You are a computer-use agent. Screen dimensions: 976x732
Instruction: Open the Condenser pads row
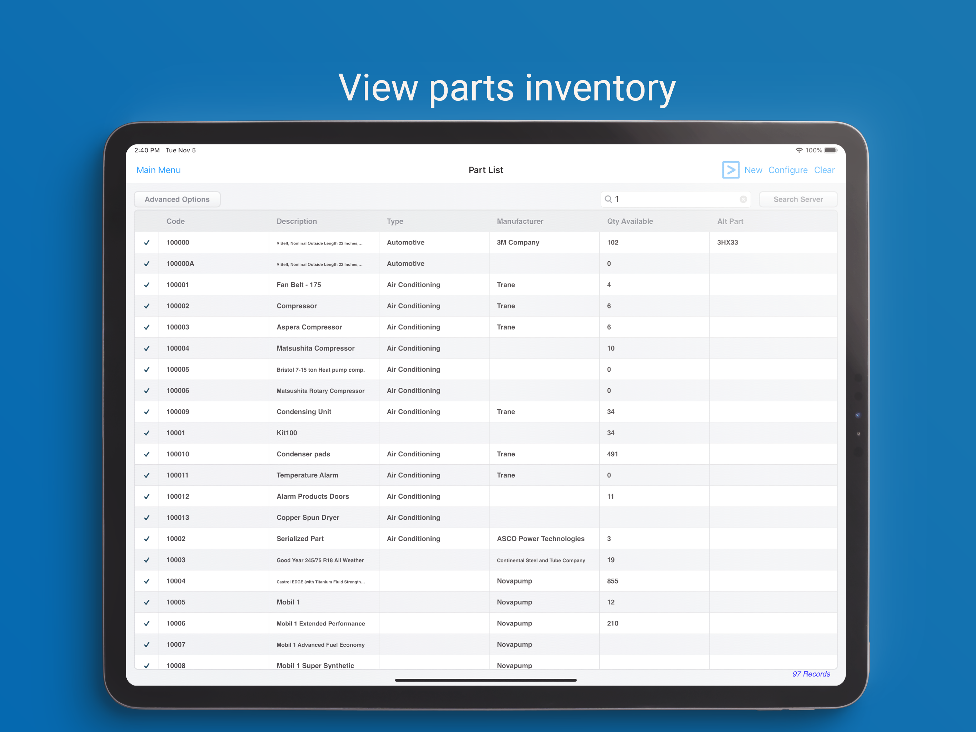click(486, 454)
